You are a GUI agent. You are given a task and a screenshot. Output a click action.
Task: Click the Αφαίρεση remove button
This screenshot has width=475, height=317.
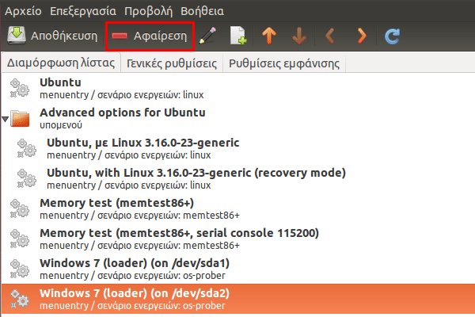150,36
